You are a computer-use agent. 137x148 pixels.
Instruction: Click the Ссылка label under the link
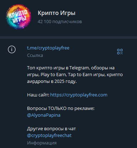35,55
